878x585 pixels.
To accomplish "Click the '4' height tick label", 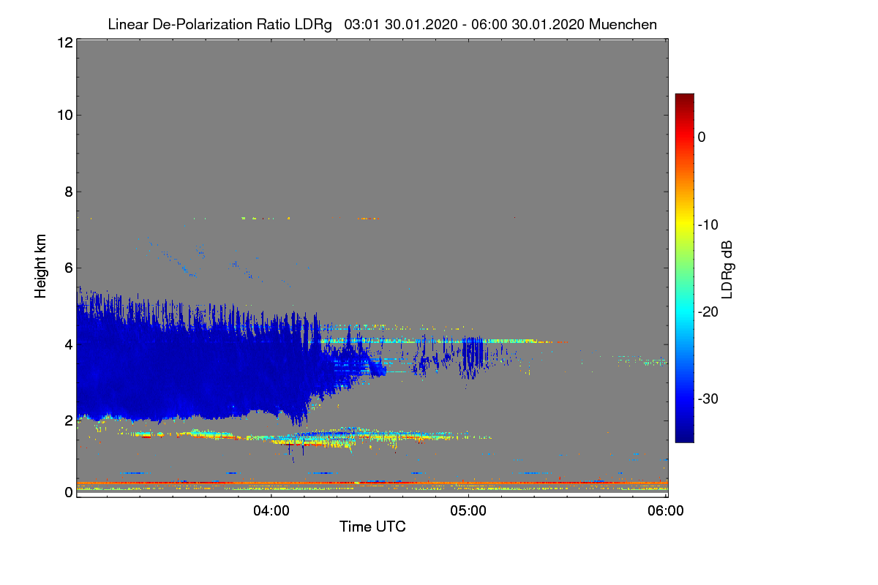I will (x=68, y=344).
